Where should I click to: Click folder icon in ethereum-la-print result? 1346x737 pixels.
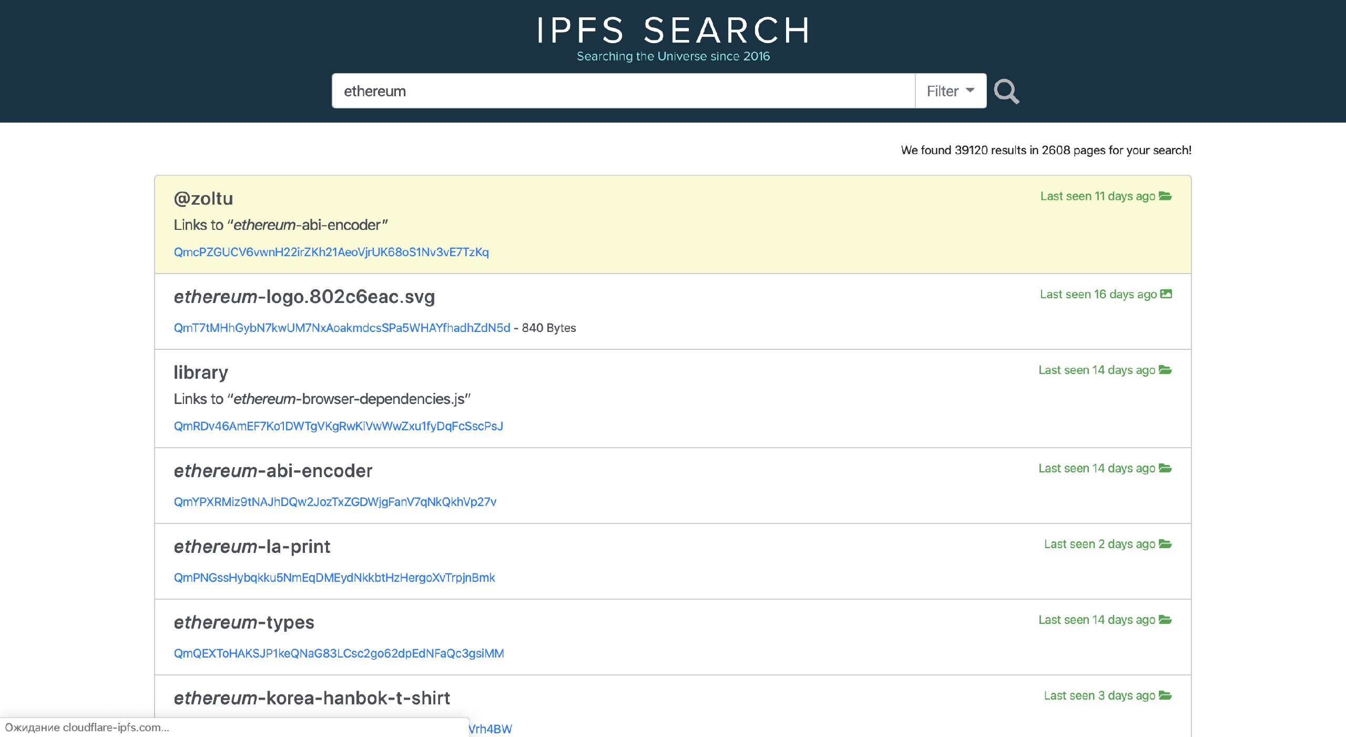1166,544
